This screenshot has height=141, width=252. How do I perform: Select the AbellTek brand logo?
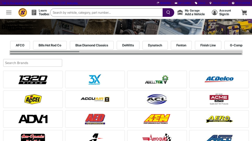157,80
